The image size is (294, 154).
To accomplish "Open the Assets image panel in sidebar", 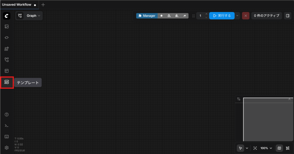I will click(7, 27).
